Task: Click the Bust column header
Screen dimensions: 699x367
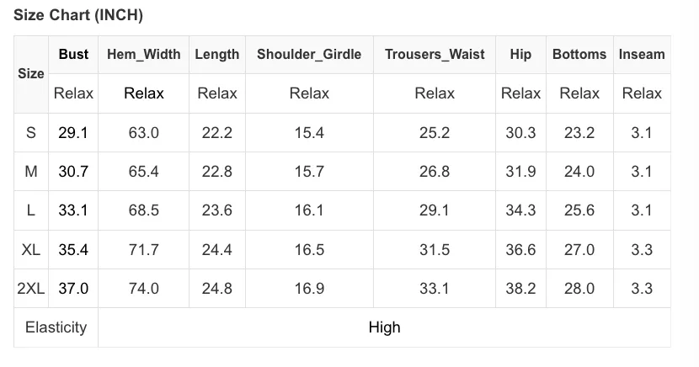Action: (73, 55)
